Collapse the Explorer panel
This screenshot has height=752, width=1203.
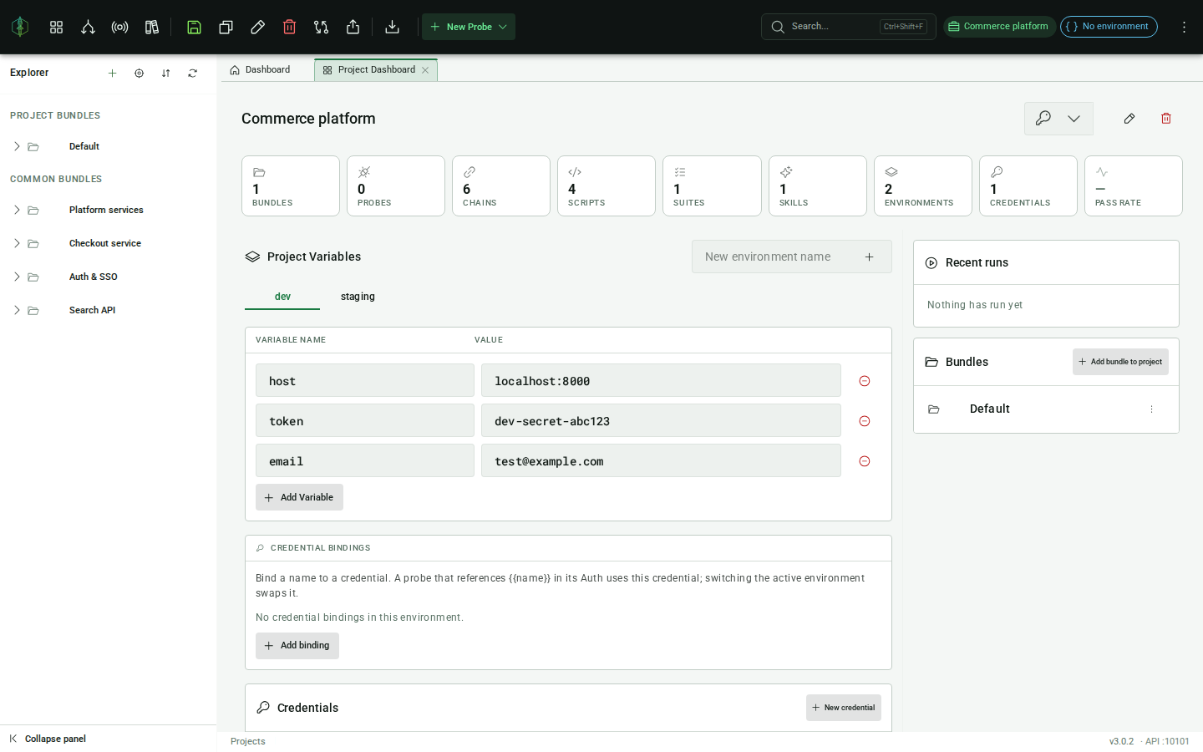point(48,739)
